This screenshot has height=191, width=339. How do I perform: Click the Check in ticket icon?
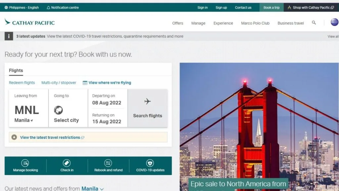click(67, 163)
